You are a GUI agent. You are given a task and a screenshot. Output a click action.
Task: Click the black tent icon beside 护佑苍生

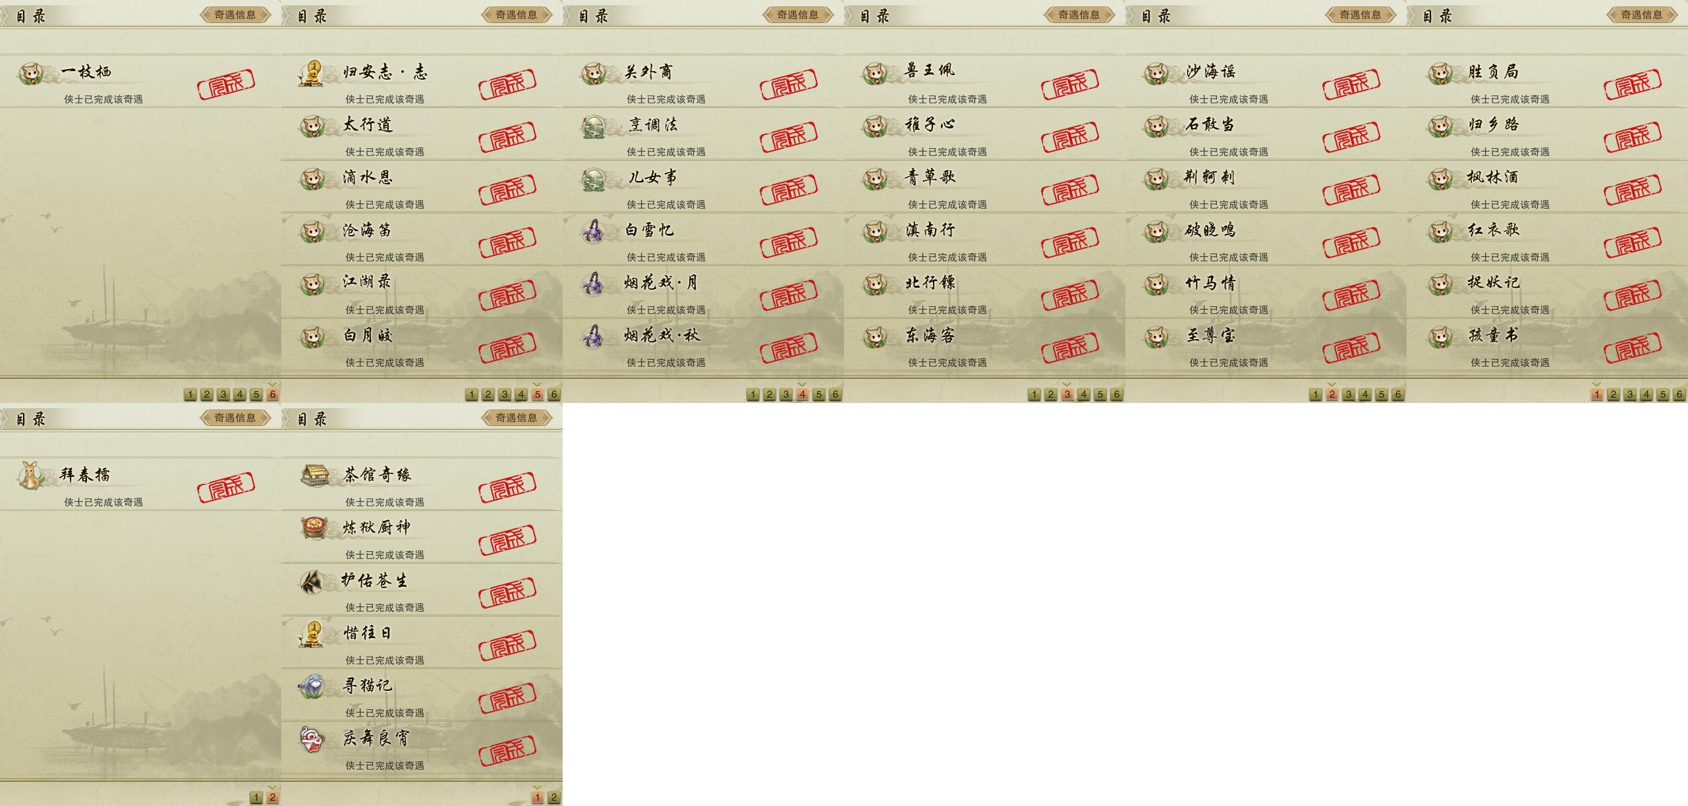(312, 581)
